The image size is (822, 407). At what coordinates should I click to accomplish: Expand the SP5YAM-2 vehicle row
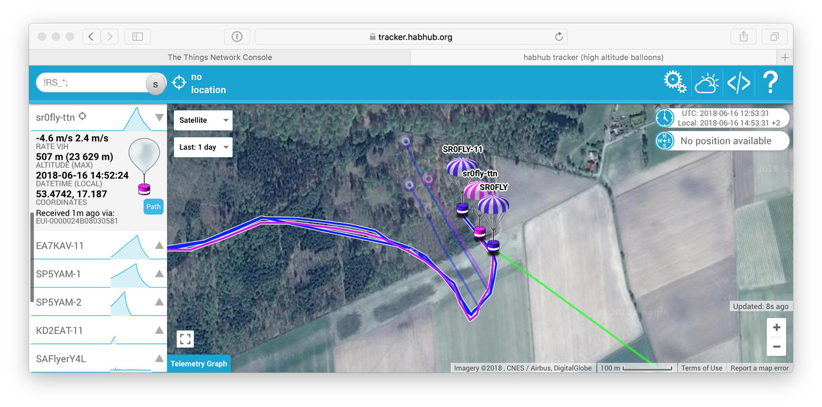click(98, 302)
